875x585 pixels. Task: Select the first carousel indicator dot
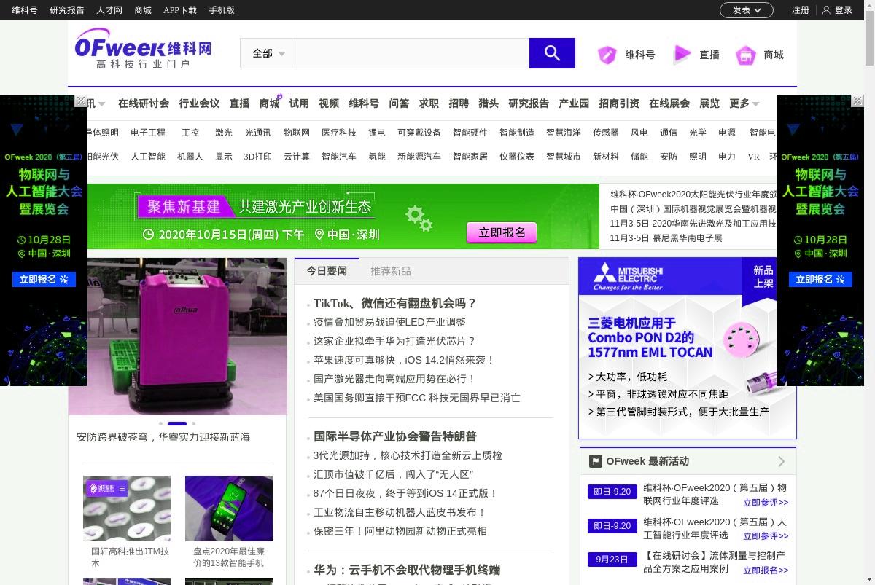tap(160, 423)
